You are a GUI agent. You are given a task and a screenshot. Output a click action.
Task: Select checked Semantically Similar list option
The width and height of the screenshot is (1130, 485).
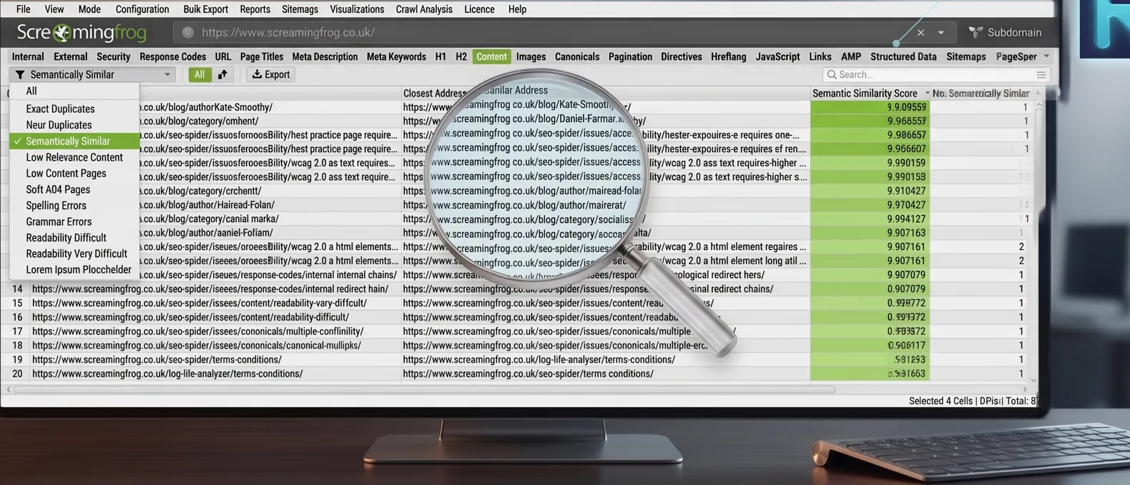point(74,141)
